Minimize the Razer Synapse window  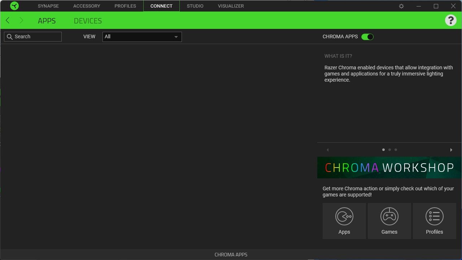pos(419,6)
